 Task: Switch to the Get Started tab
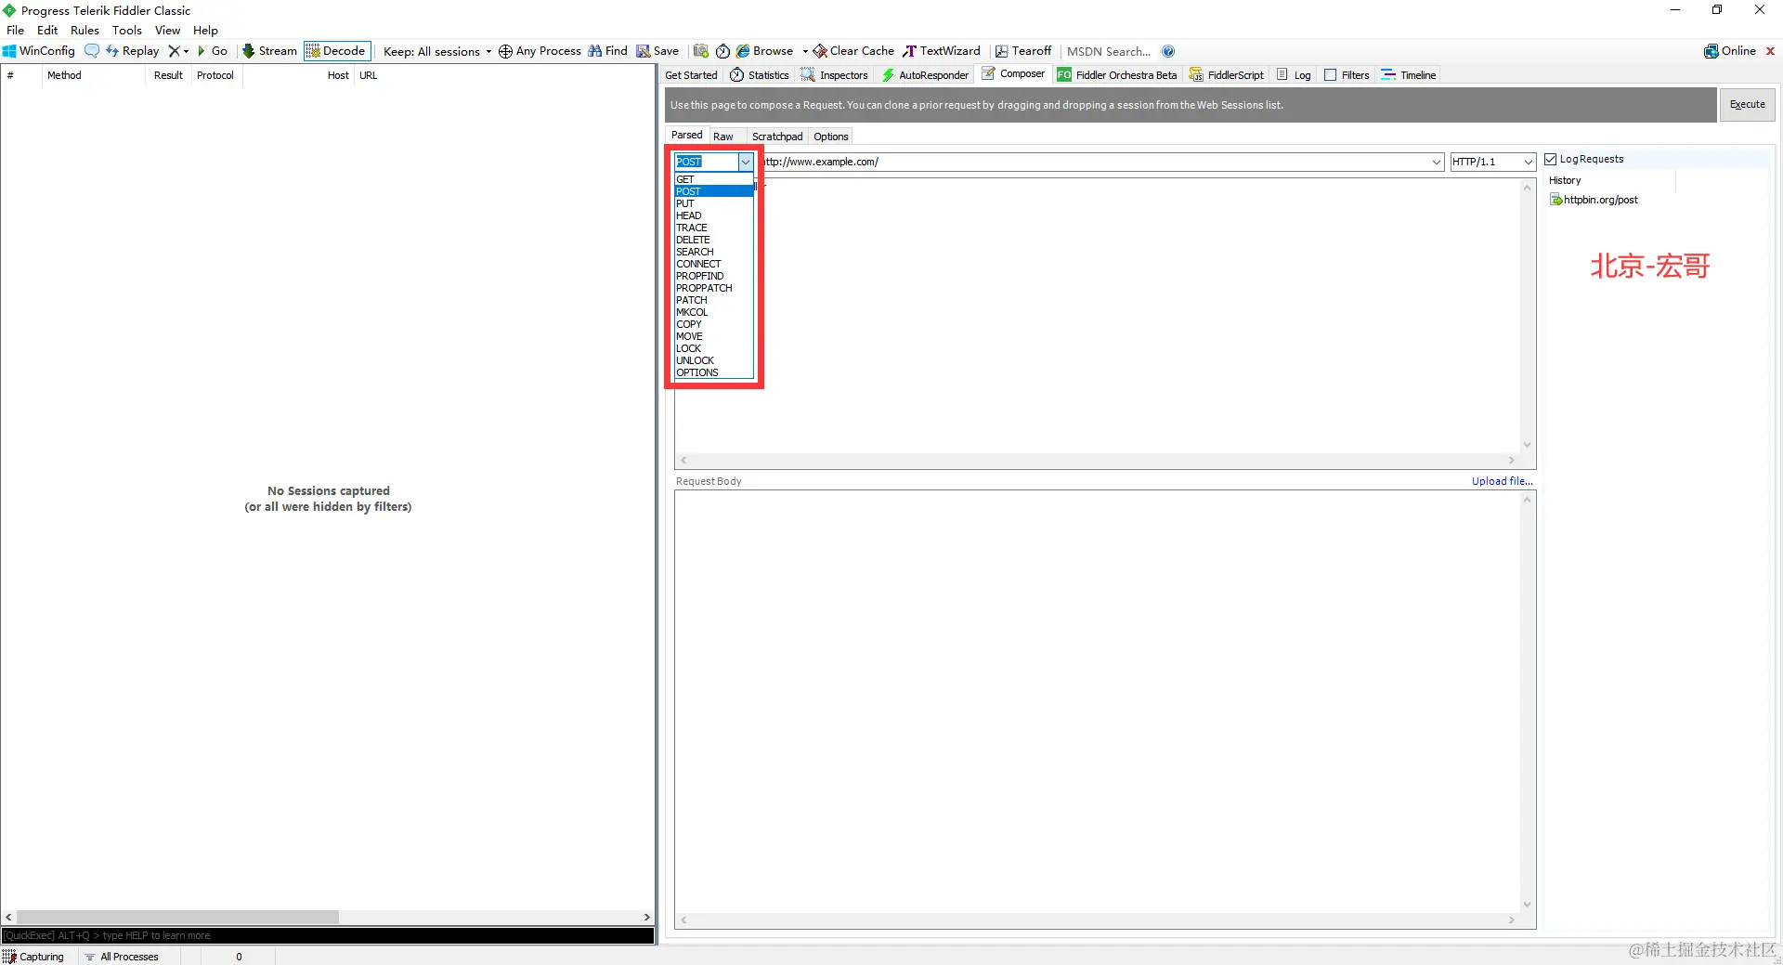click(692, 75)
